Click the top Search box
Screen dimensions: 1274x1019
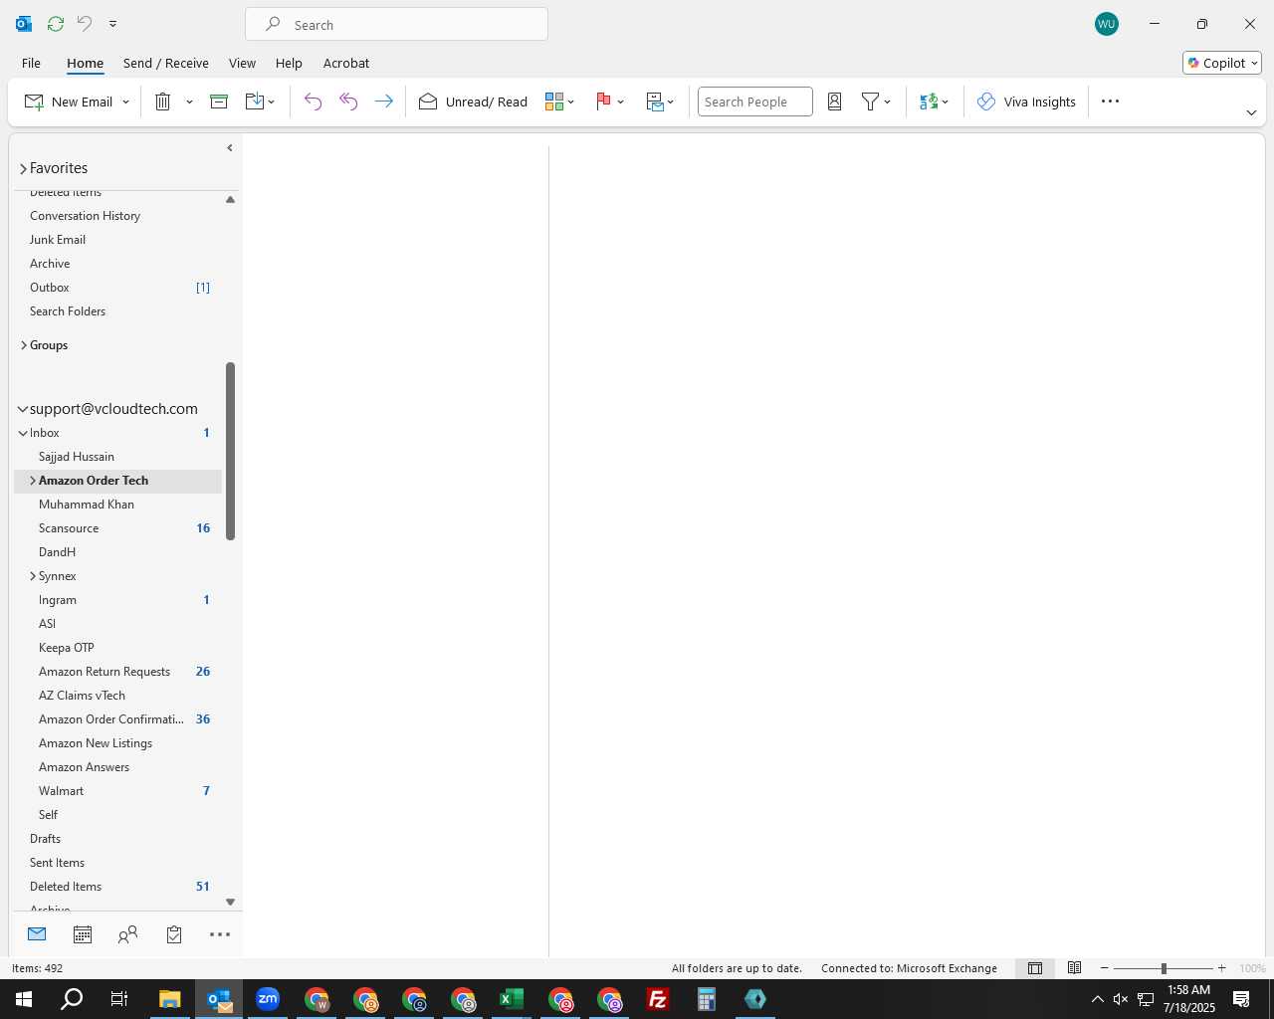click(396, 24)
